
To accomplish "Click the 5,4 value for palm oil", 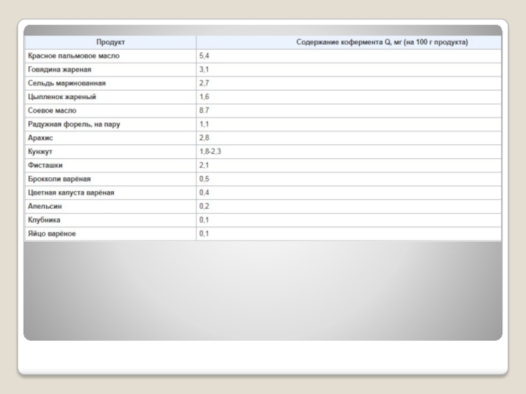I will 204,56.
